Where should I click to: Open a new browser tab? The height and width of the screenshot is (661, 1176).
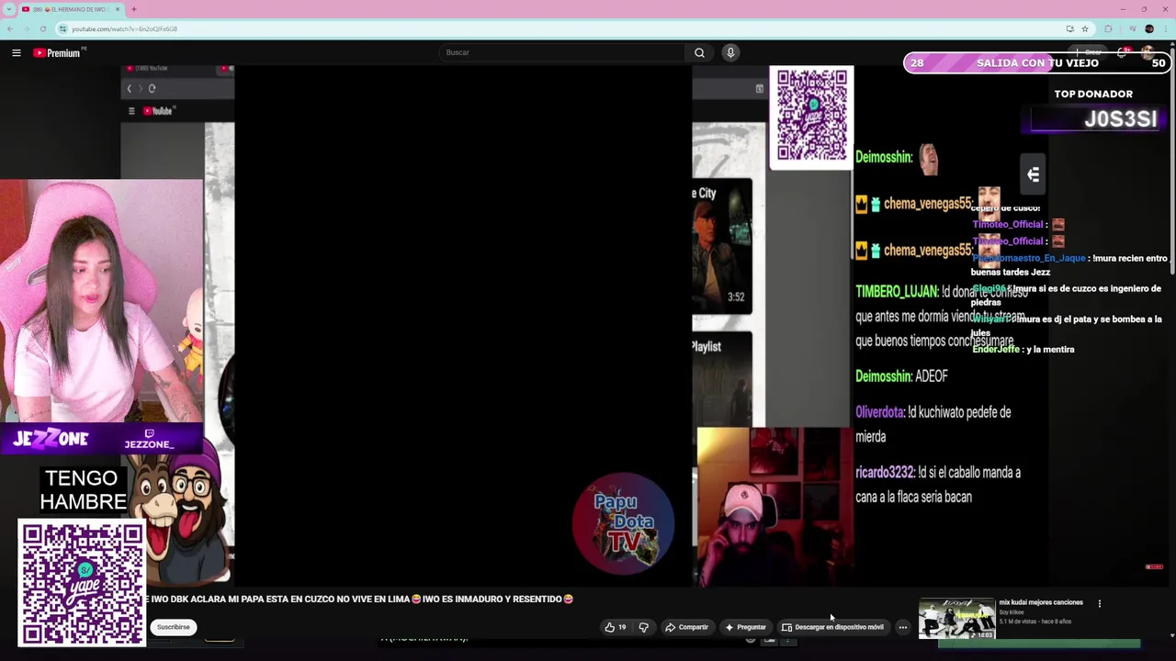(x=134, y=9)
